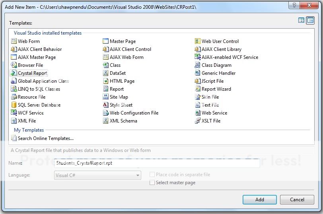Choose the AJAX Client Behavior template icon
323x214 pixels.
14,49
